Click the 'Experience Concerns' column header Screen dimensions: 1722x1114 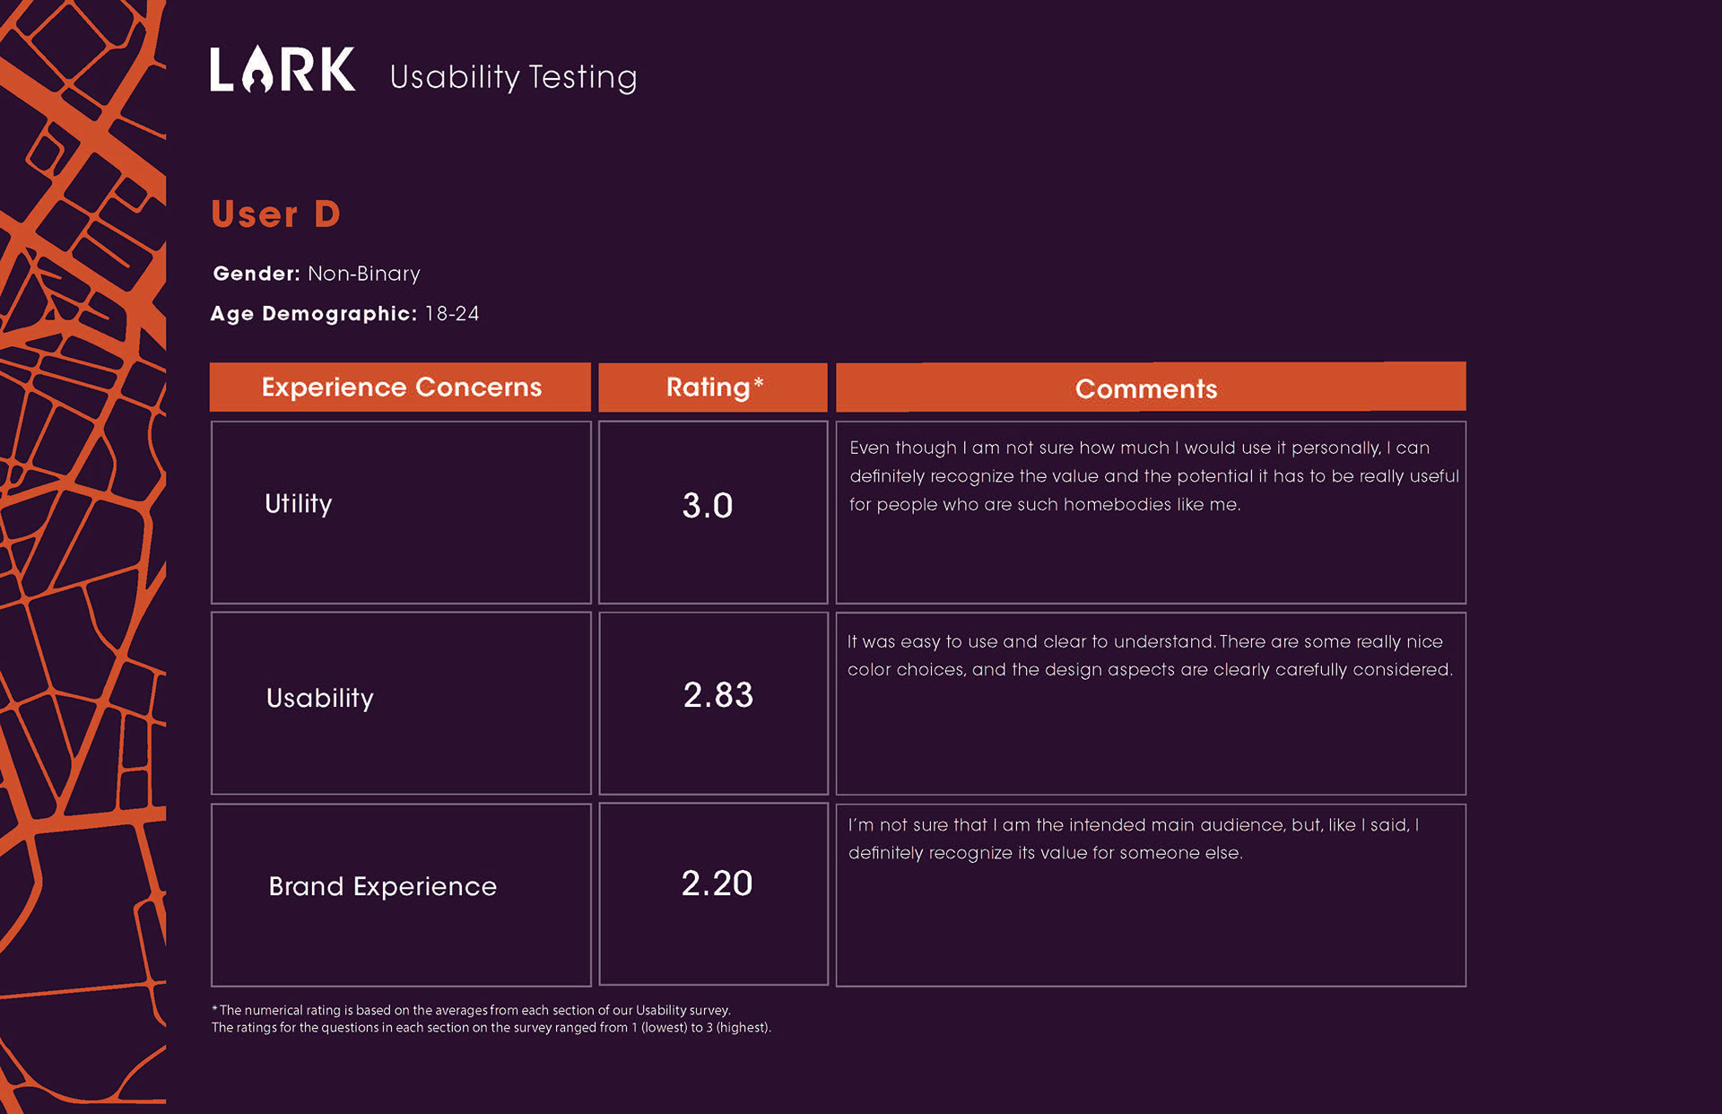click(401, 387)
